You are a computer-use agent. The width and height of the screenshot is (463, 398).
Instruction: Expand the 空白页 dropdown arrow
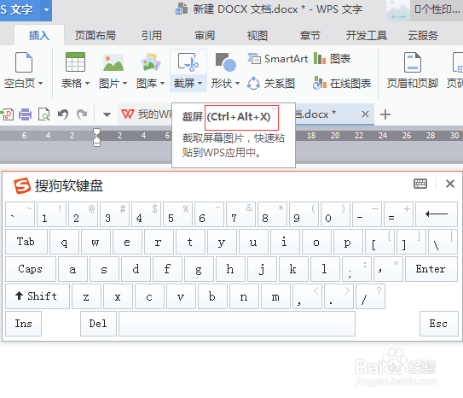pos(41,84)
